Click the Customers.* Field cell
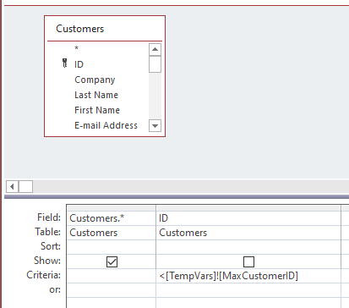The height and width of the screenshot is (308, 349). [x=112, y=218]
